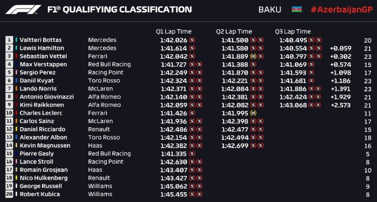Click the F1 logo at top left
The width and height of the screenshot is (377, 202).
point(23,10)
